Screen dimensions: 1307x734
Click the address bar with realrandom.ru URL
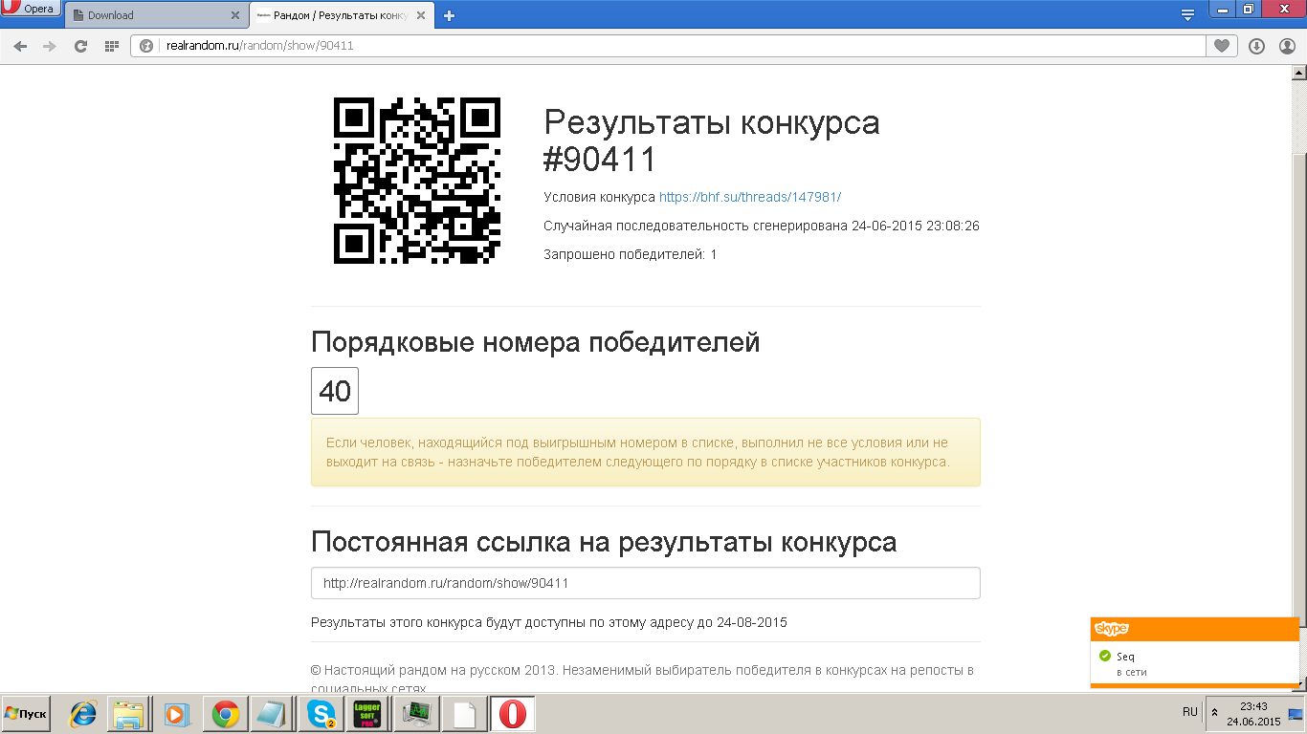[670, 46]
